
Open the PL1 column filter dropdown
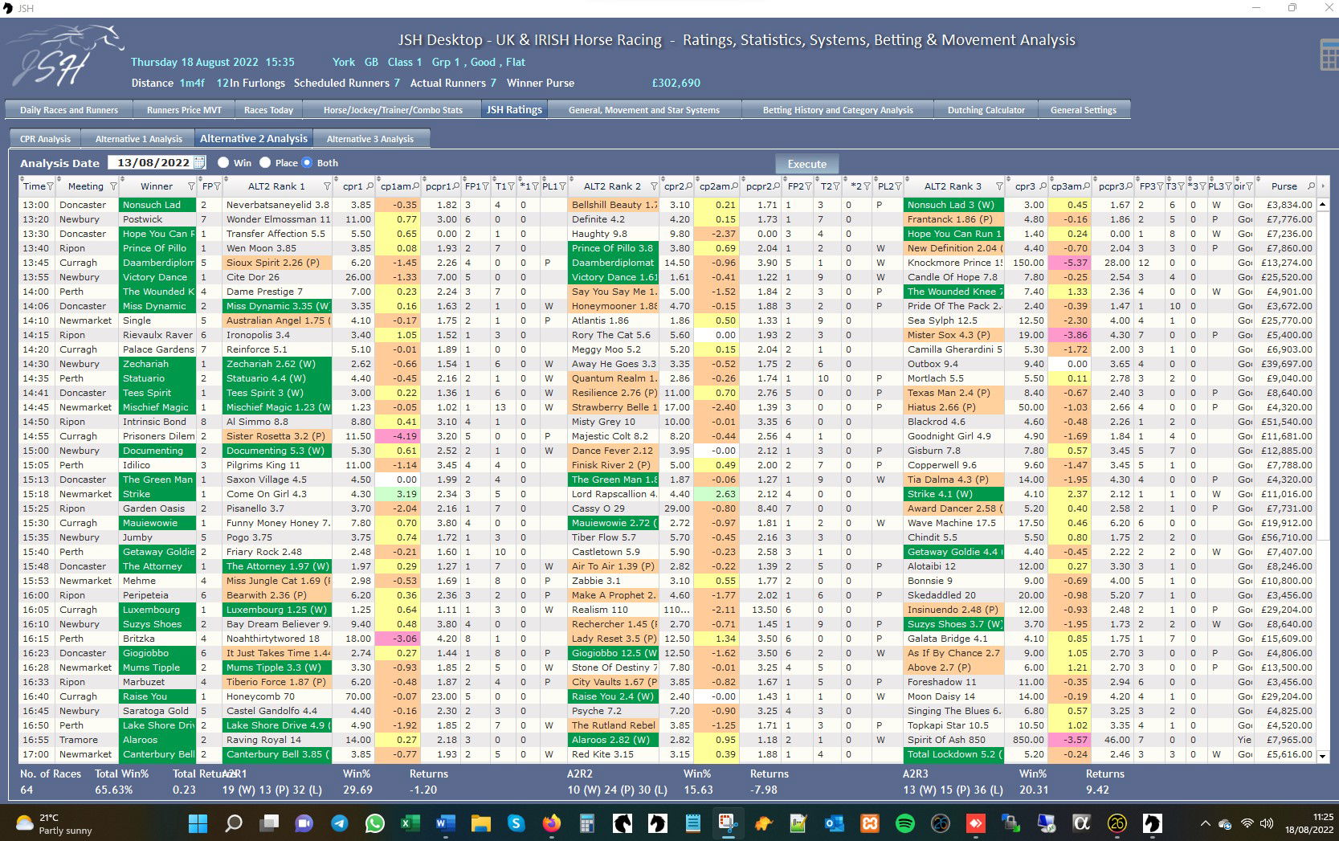[561, 186]
